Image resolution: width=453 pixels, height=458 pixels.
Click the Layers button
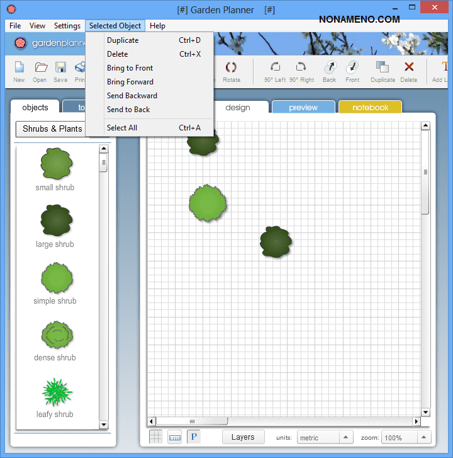pyautogui.click(x=243, y=437)
